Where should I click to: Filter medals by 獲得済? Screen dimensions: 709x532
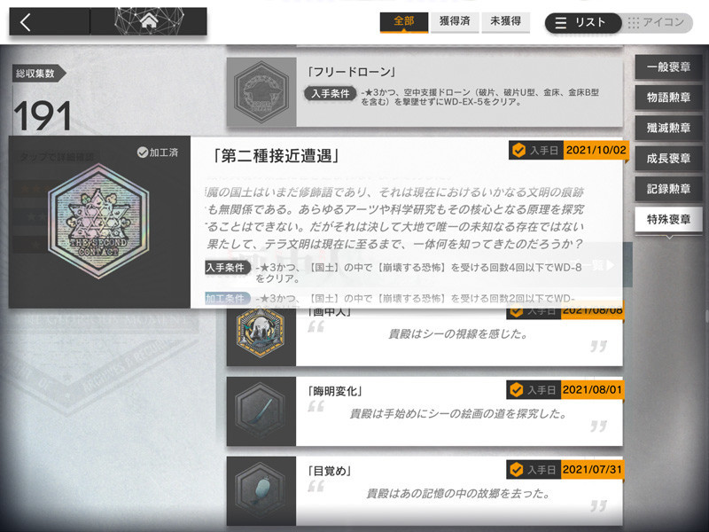tap(455, 21)
